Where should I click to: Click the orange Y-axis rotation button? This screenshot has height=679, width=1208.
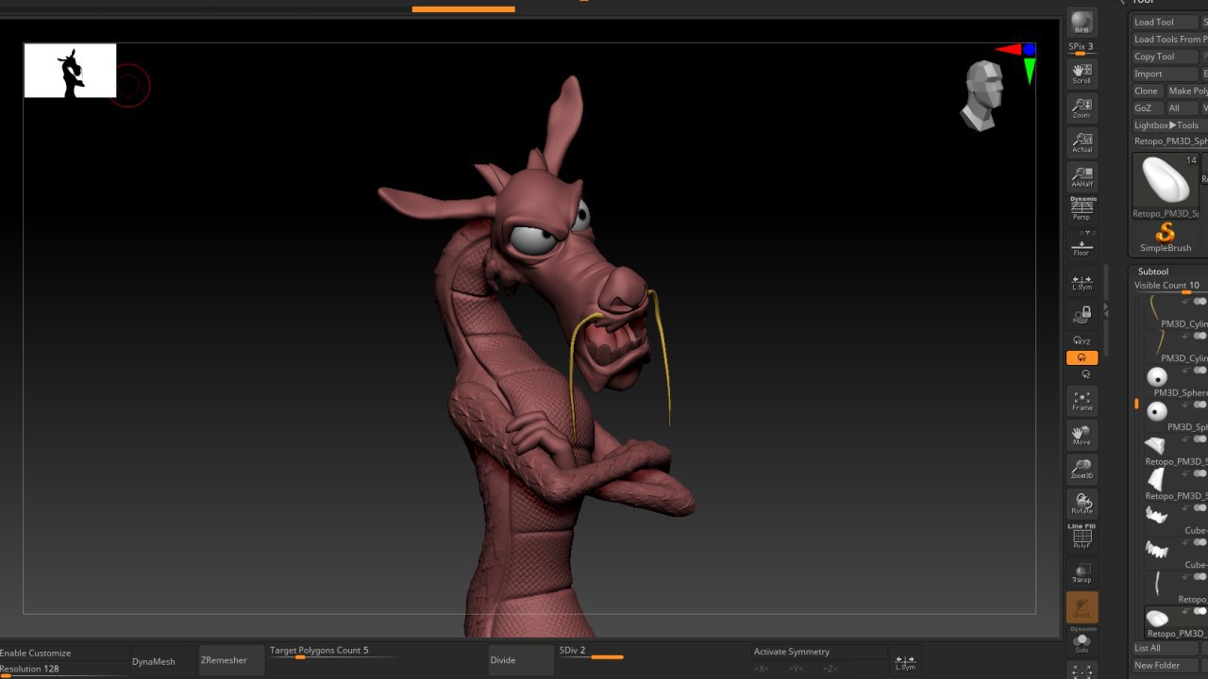pos(1082,357)
